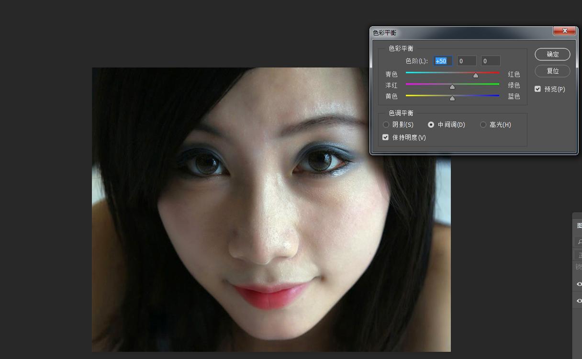Image resolution: width=582 pixels, height=359 pixels.
Task: Select the 中间调(D) radio button
Action: coord(431,124)
